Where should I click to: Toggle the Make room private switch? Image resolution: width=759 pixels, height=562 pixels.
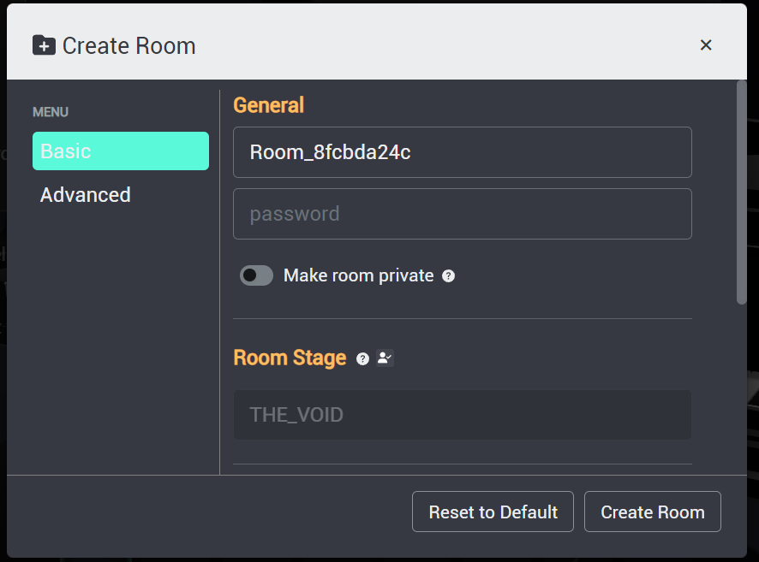click(256, 275)
